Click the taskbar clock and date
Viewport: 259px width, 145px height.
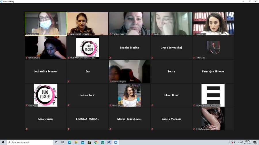pos(247,142)
